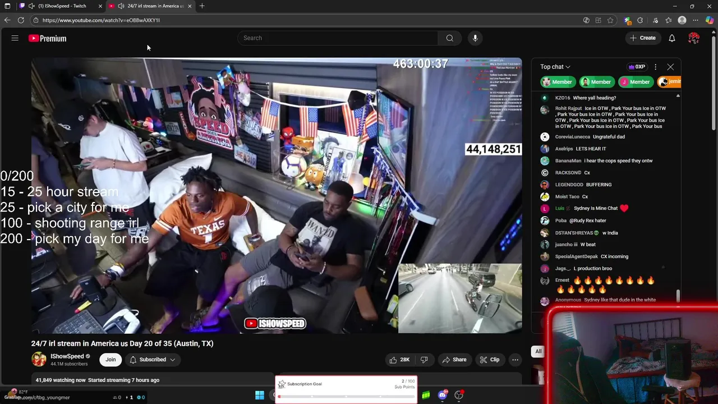View site information lock icon

pos(35,20)
